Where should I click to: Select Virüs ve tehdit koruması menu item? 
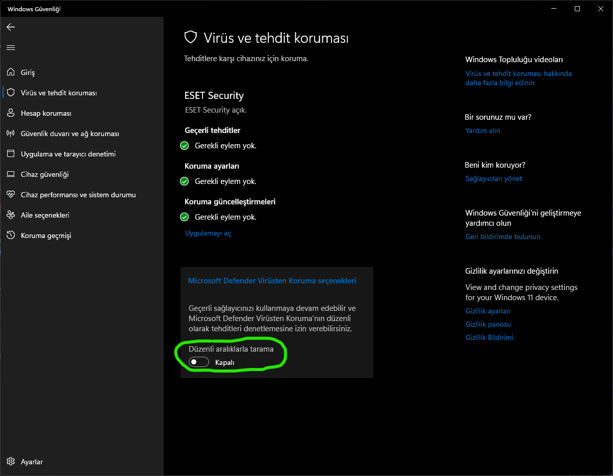click(59, 93)
